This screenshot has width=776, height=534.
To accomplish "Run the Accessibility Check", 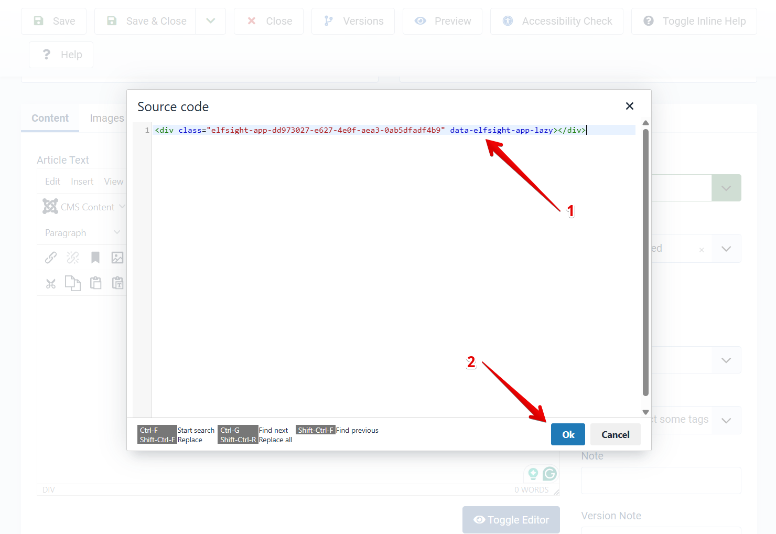I will pyautogui.click(x=557, y=21).
